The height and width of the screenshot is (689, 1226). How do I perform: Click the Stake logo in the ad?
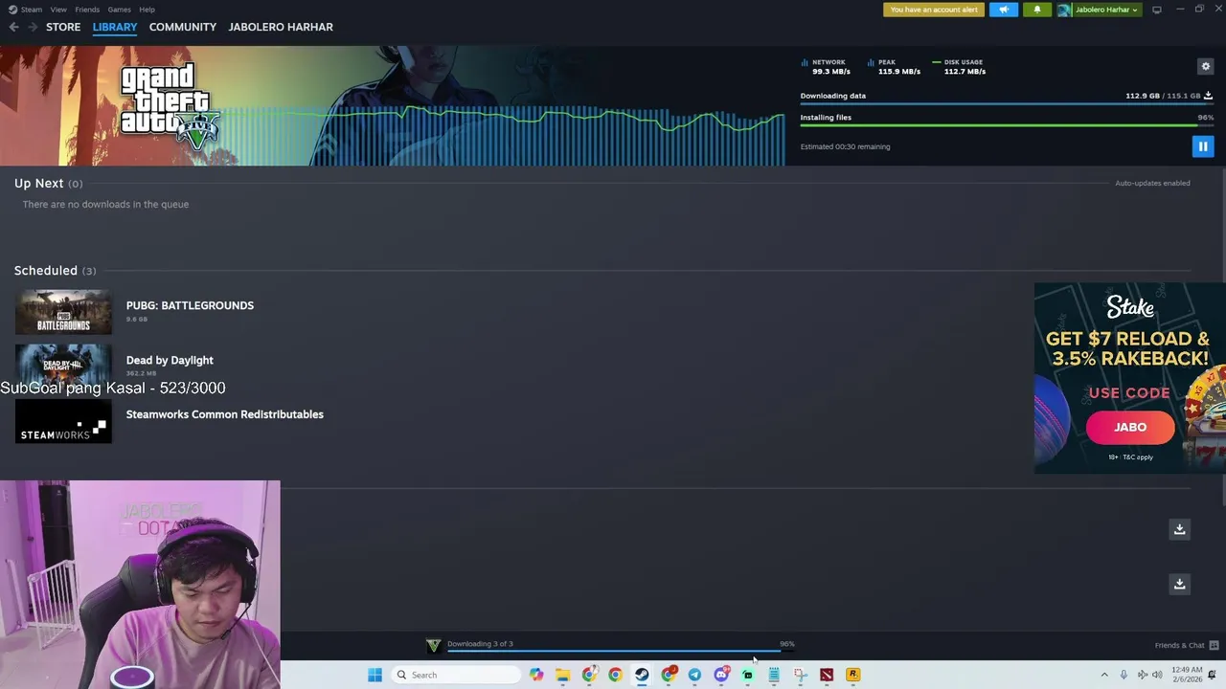point(1130,307)
